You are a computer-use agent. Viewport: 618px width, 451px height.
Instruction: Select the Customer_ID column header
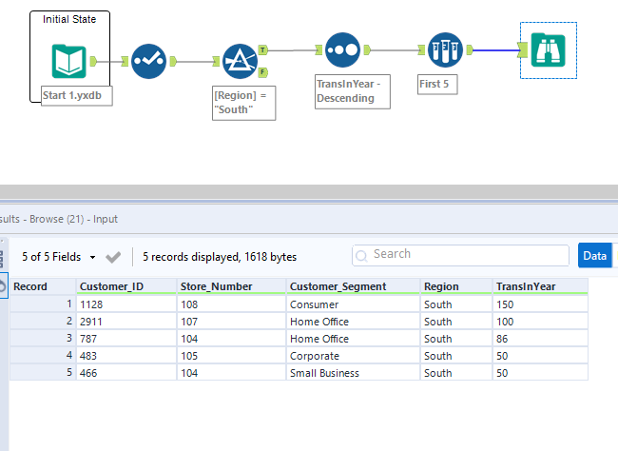[x=126, y=286]
